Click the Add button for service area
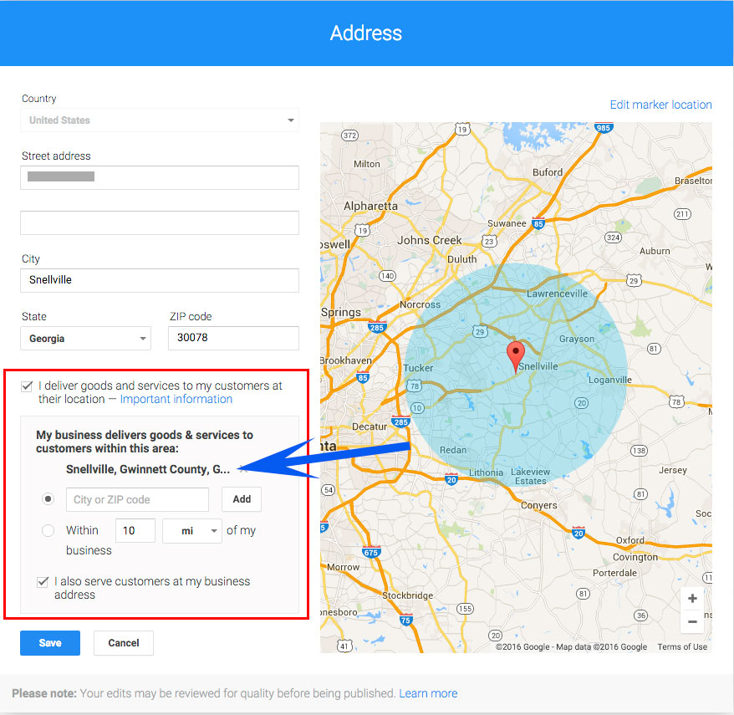The height and width of the screenshot is (715, 734). [241, 499]
